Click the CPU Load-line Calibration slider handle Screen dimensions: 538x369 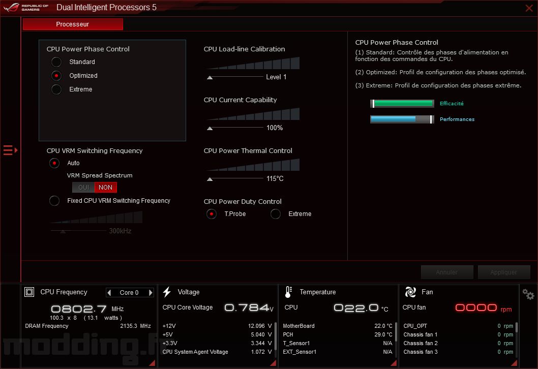[x=210, y=78]
